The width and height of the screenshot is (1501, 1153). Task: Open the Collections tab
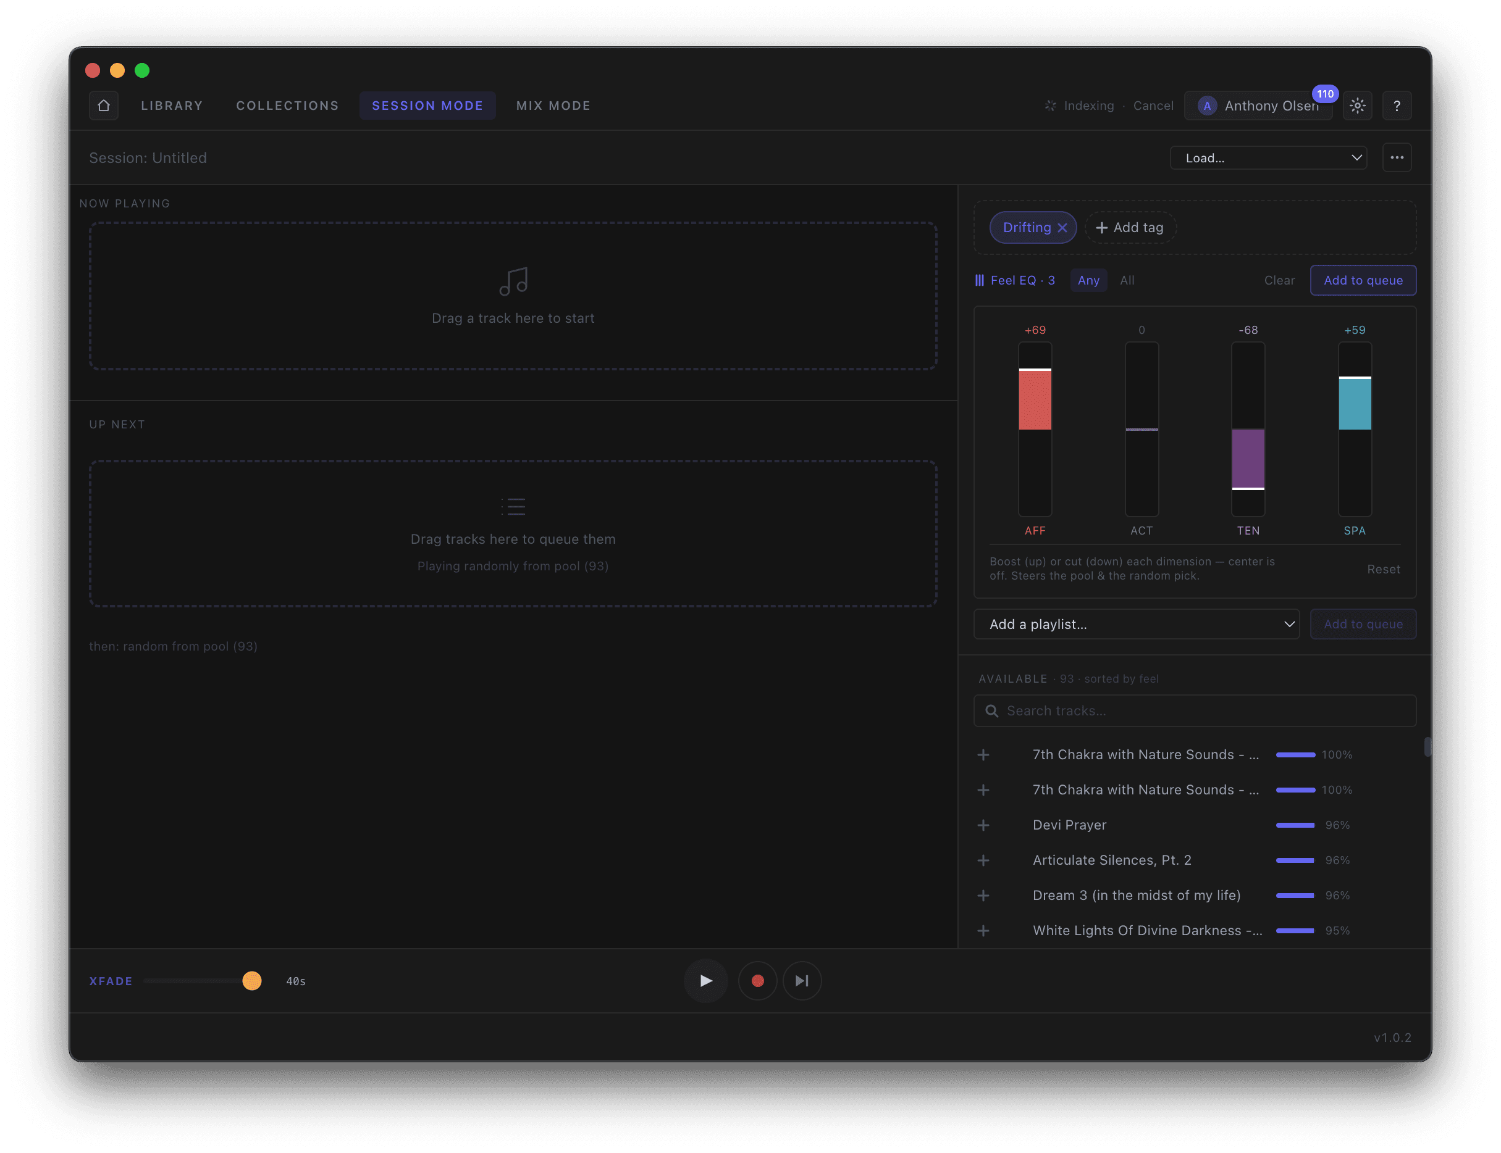tap(288, 106)
